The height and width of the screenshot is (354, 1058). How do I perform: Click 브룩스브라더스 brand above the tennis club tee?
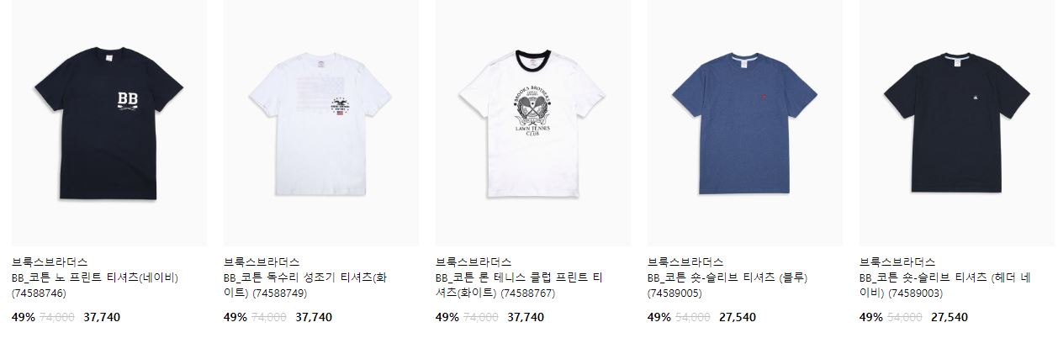(473, 262)
